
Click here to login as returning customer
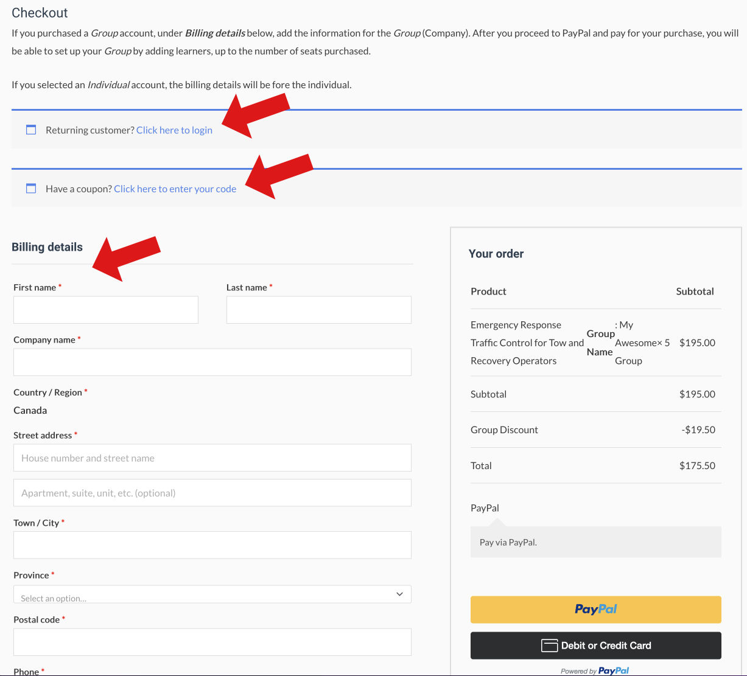click(174, 130)
